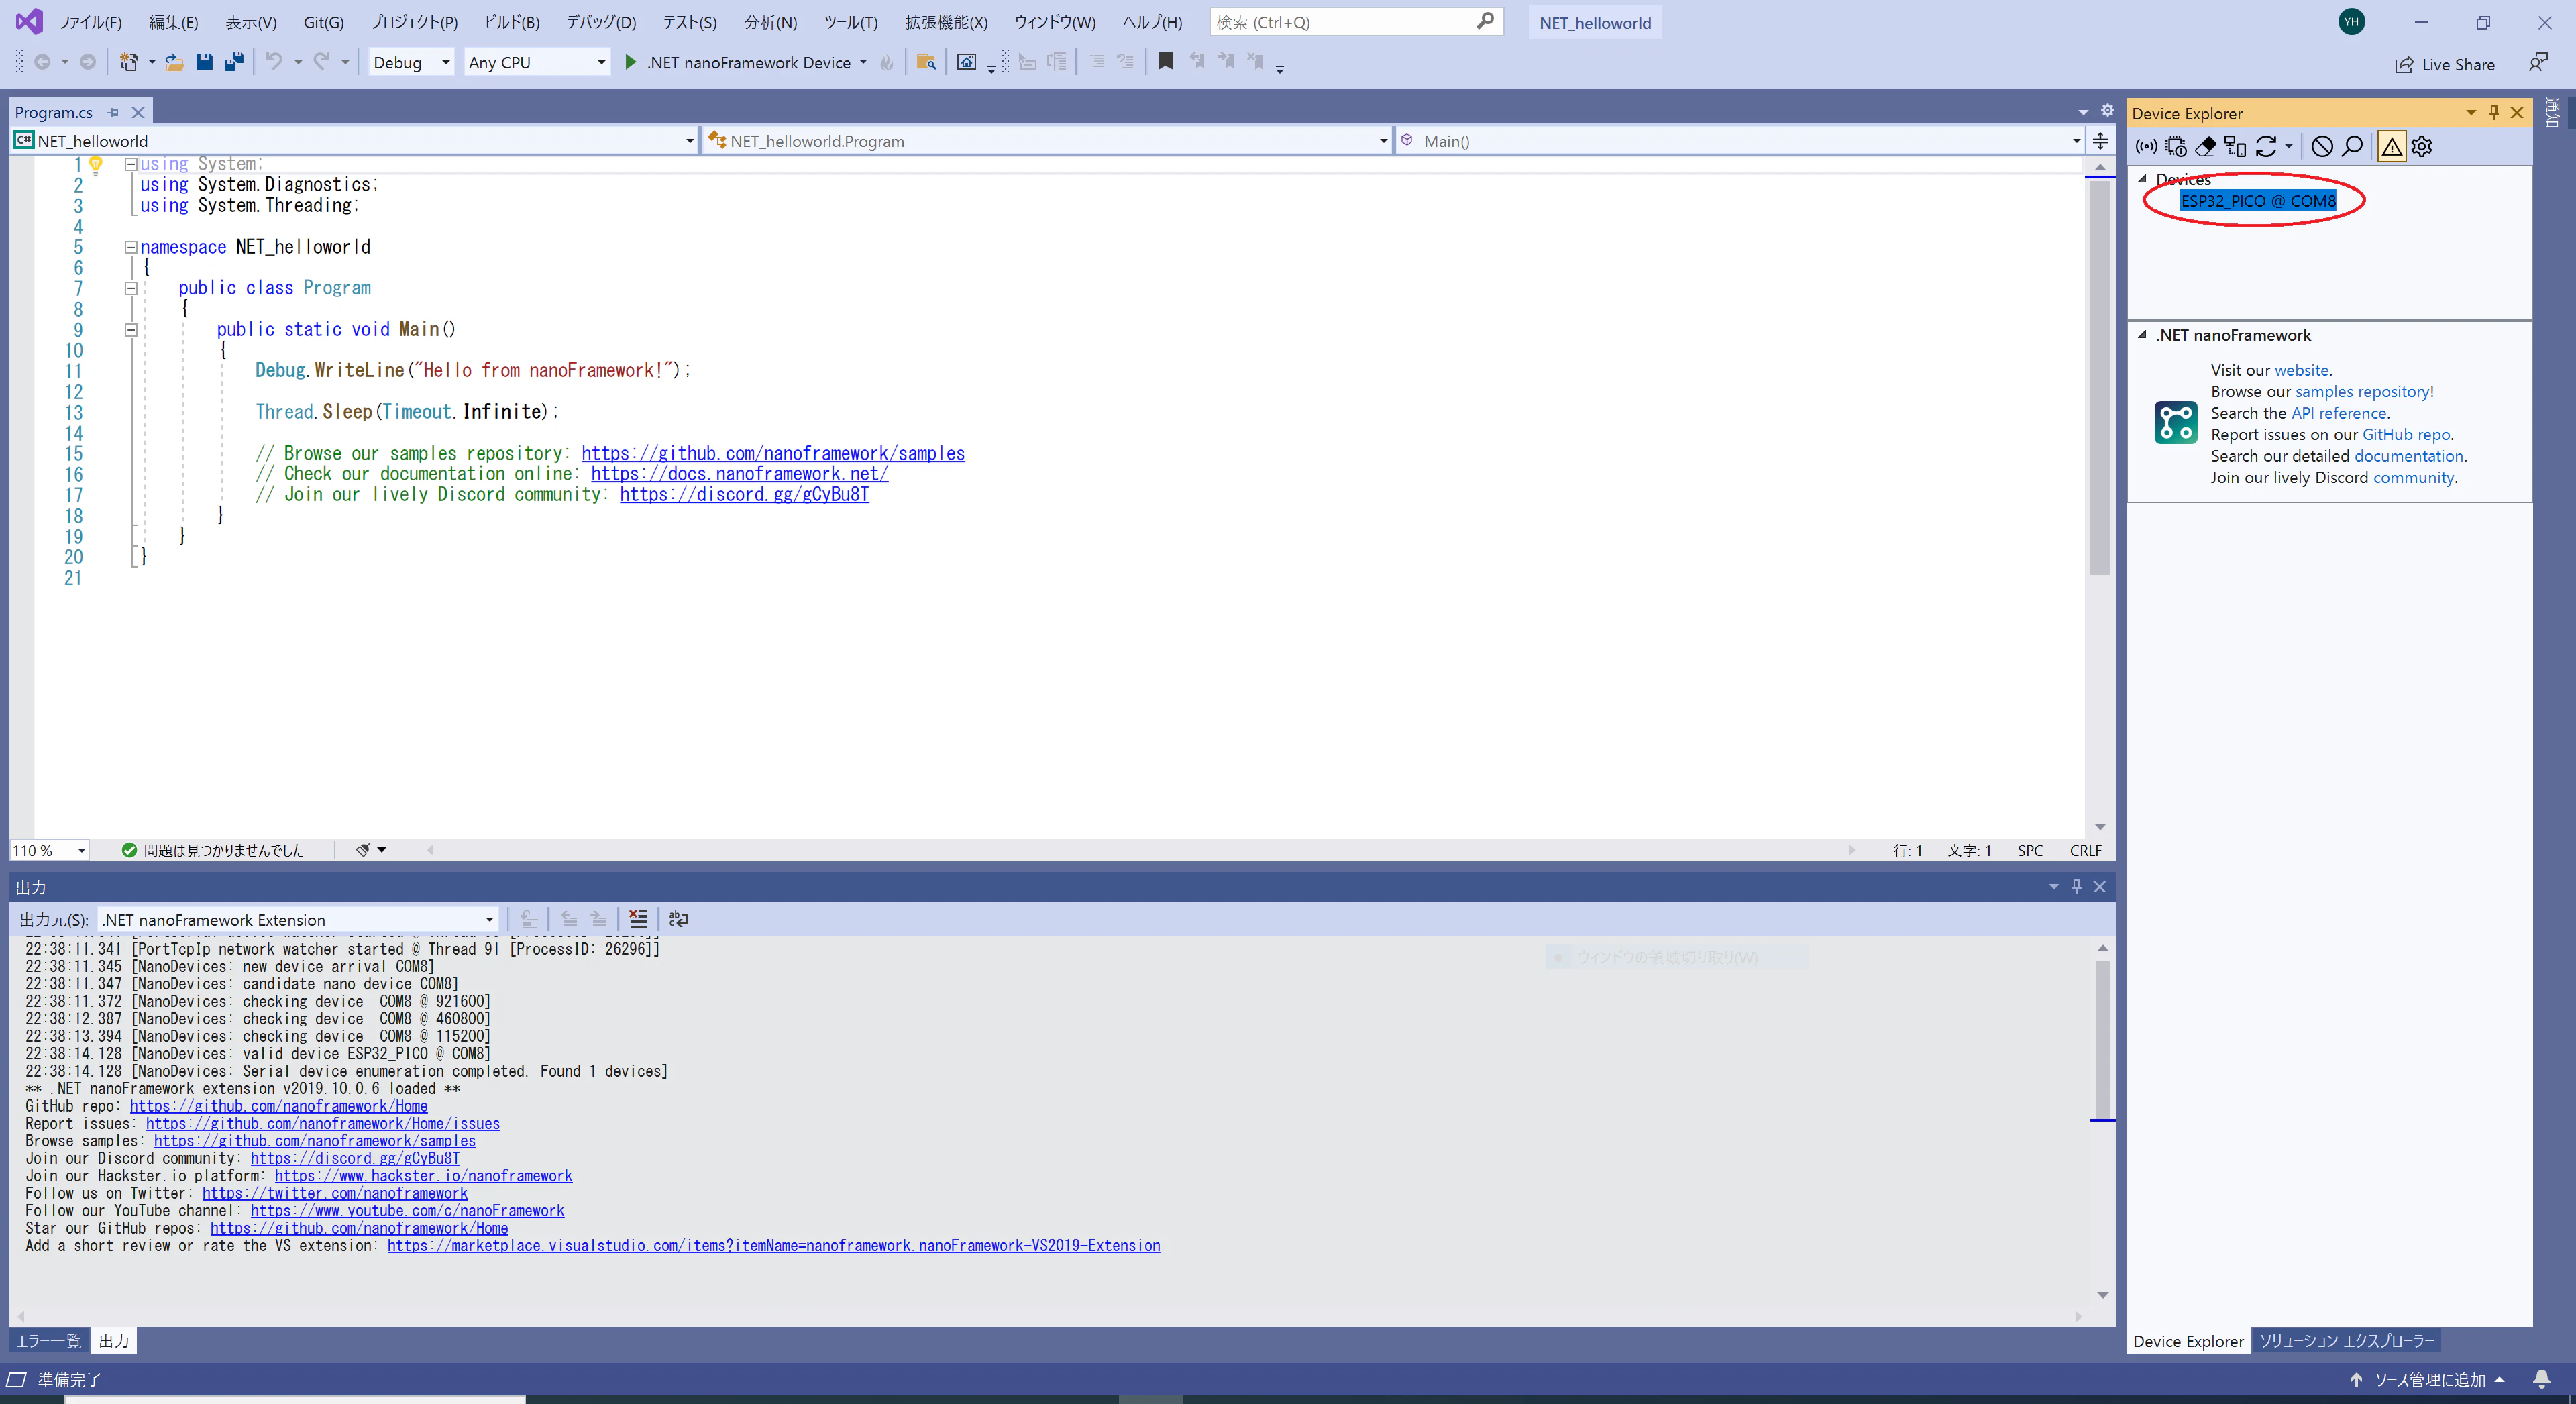The image size is (2576, 1404).
Task: Click the disable device watchers icon
Action: (x=2322, y=147)
